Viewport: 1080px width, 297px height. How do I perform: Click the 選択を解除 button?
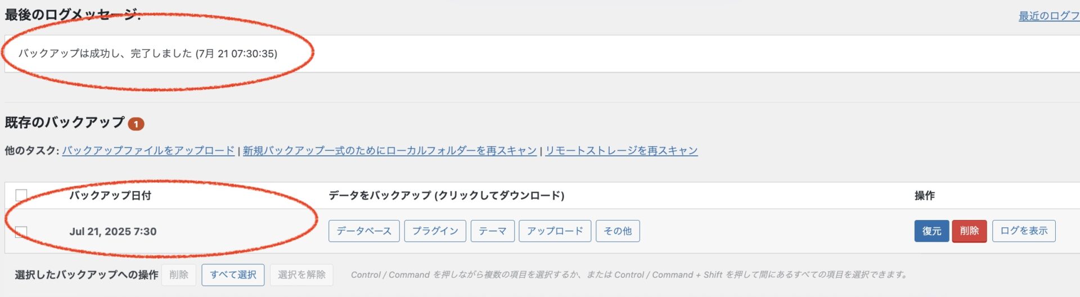tap(301, 275)
